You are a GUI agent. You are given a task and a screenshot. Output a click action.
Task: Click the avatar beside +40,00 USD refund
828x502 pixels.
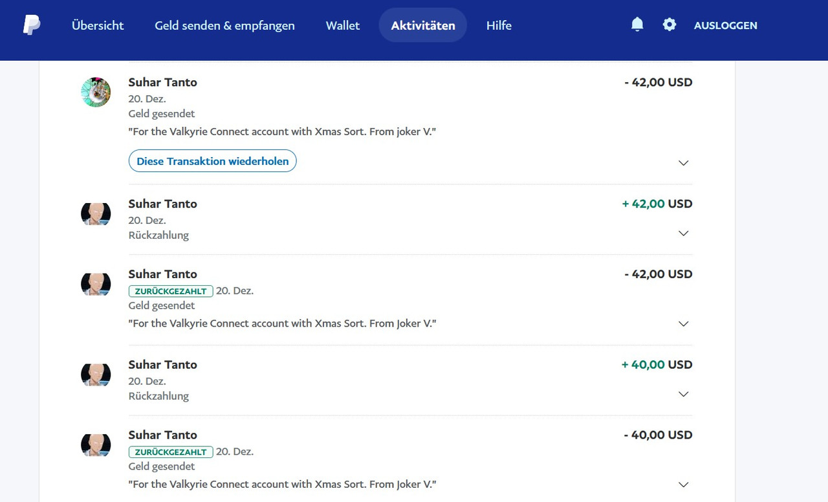click(96, 375)
